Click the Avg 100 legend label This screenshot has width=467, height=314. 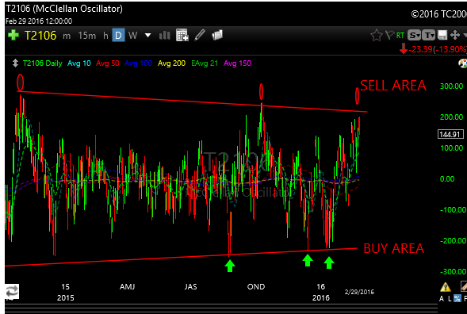click(x=138, y=63)
